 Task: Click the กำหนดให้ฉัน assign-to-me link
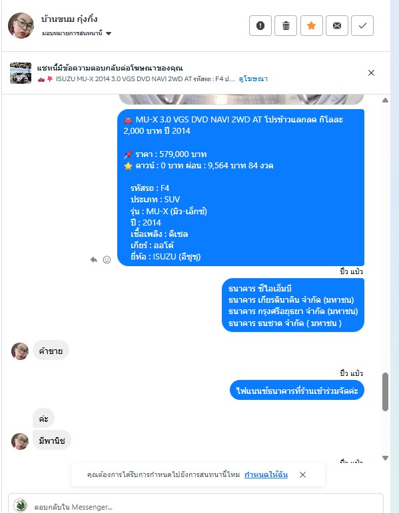tap(266, 474)
